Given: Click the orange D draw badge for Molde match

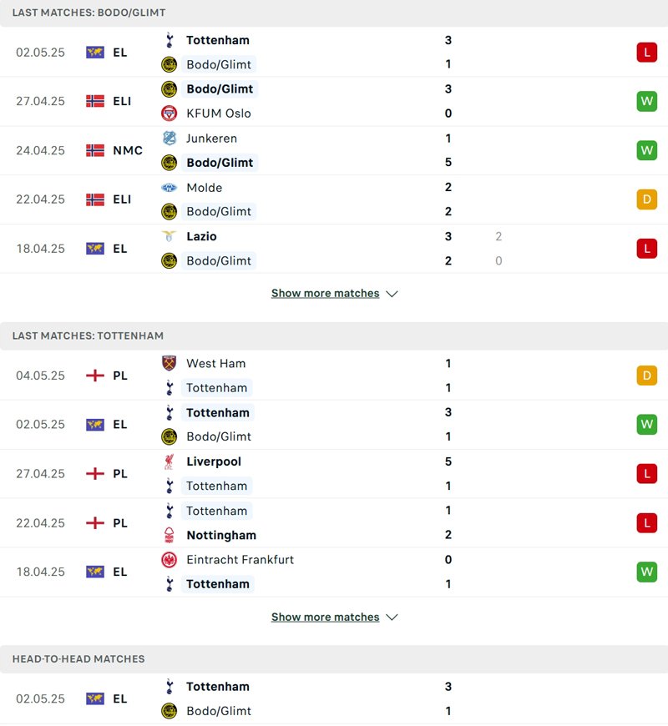Looking at the screenshot, I should (x=647, y=199).
